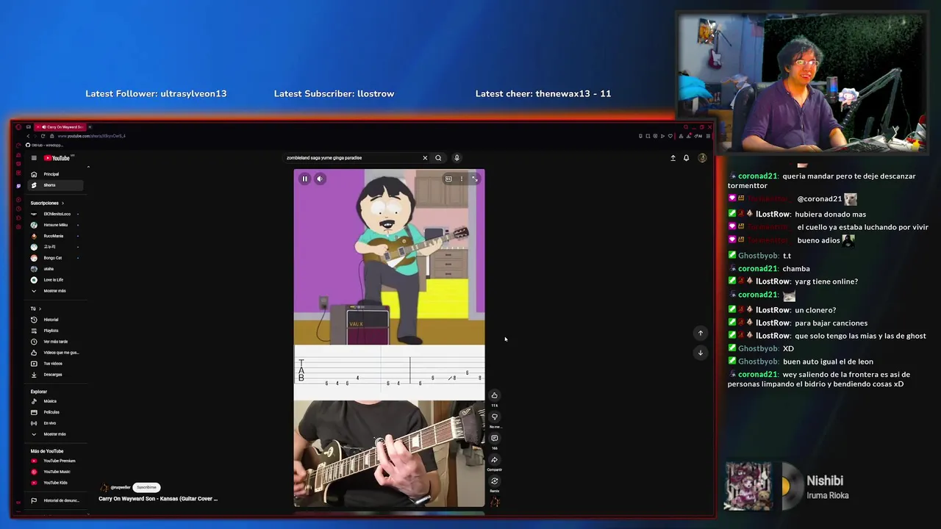Viewport: 941px width, 529px height.
Task: Open the browser main menu at toolbar end
Action: click(707, 136)
